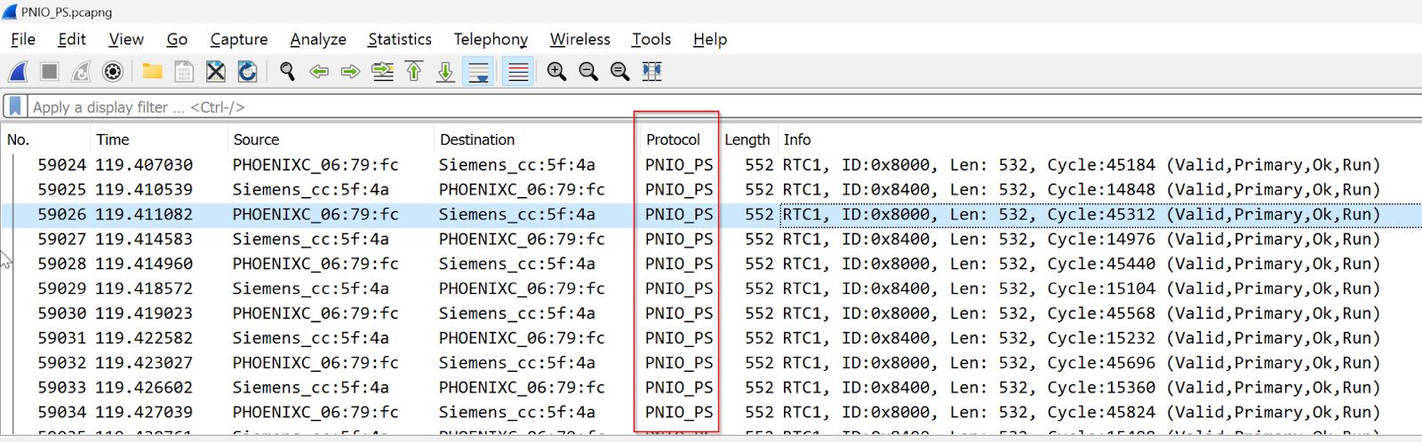
Task: Toggle auto-scroll during live capture
Action: (x=479, y=72)
